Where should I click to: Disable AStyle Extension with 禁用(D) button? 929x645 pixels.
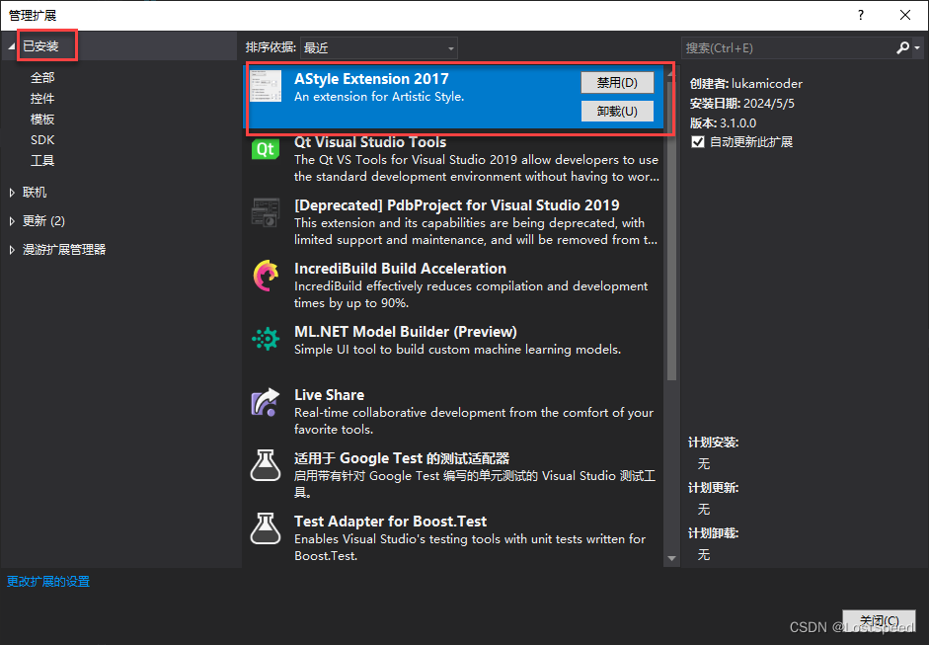coord(617,82)
